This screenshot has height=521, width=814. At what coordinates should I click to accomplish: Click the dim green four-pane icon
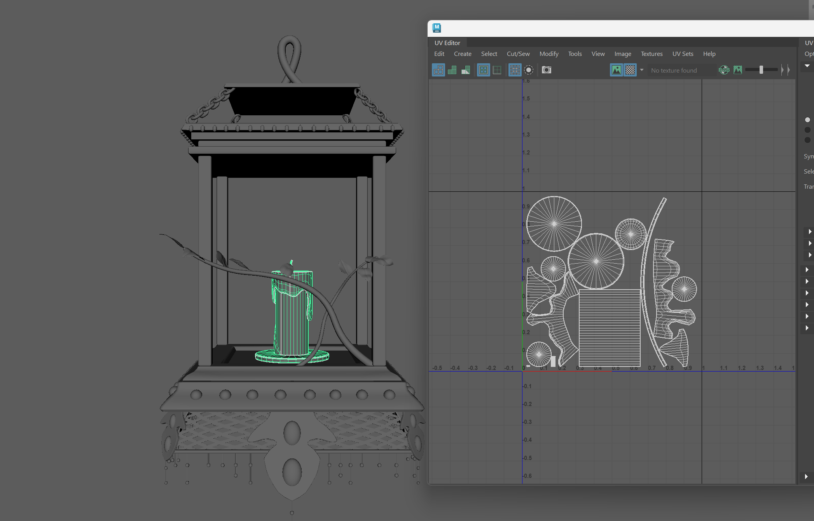click(x=497, y=70)
